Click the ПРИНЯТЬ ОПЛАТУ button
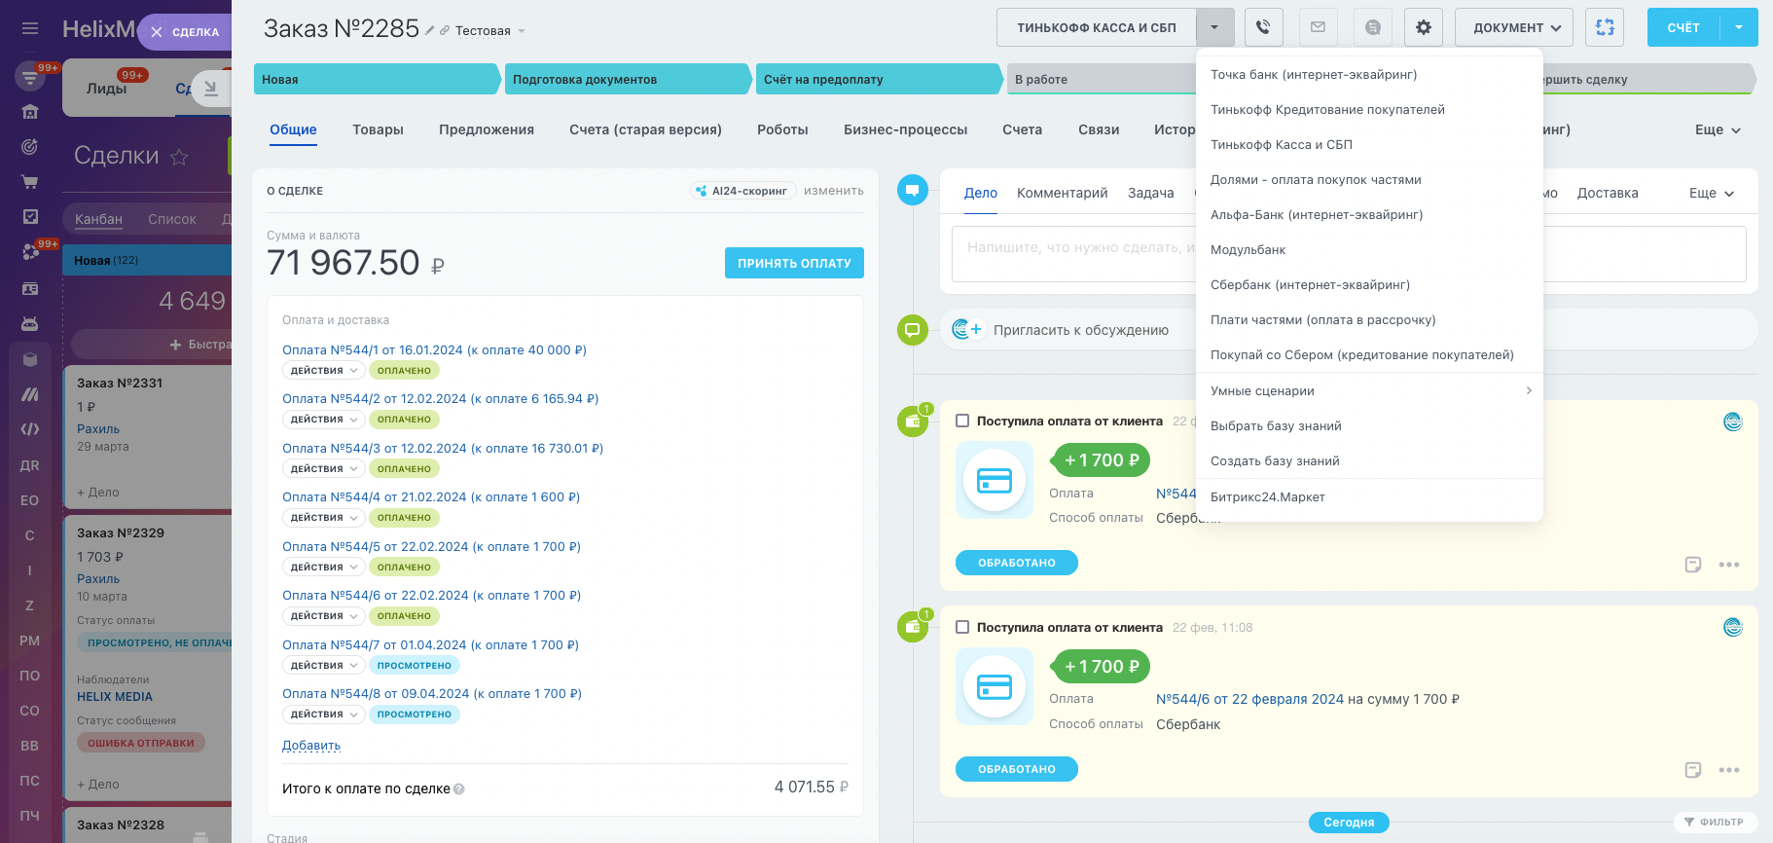 [x=794, y=263]
